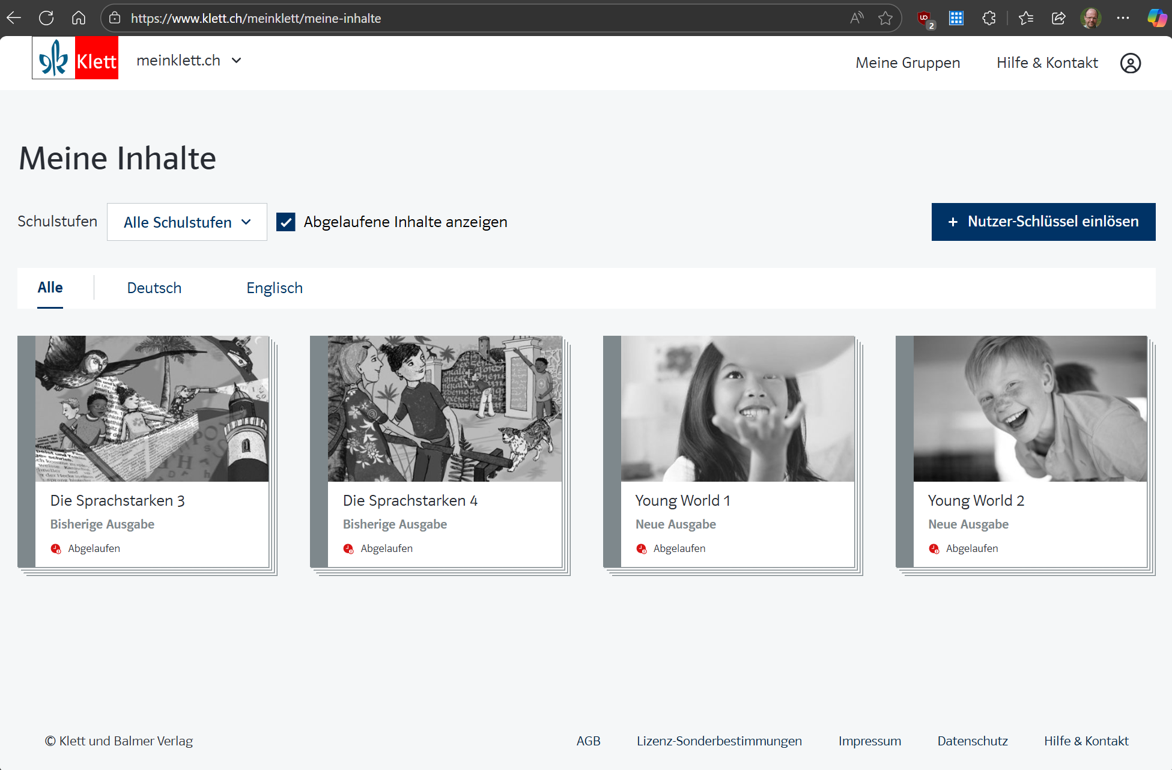Viewport: 1172px width, 770px height.
Task: Uncheck Abgelaufene Inhalte anzeigen checkbox
Action: pyautogui.click(x=286, y=222)
